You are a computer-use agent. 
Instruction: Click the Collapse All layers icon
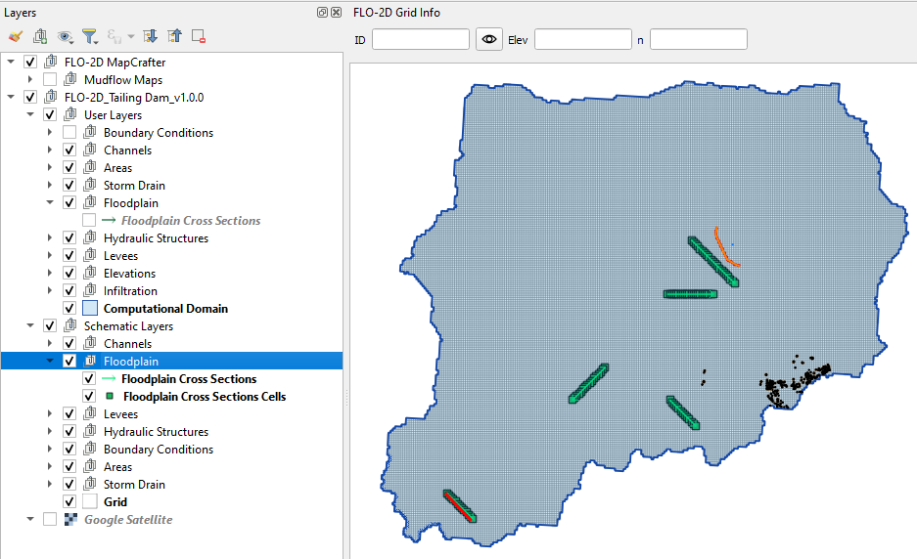[x=174, y=37]
